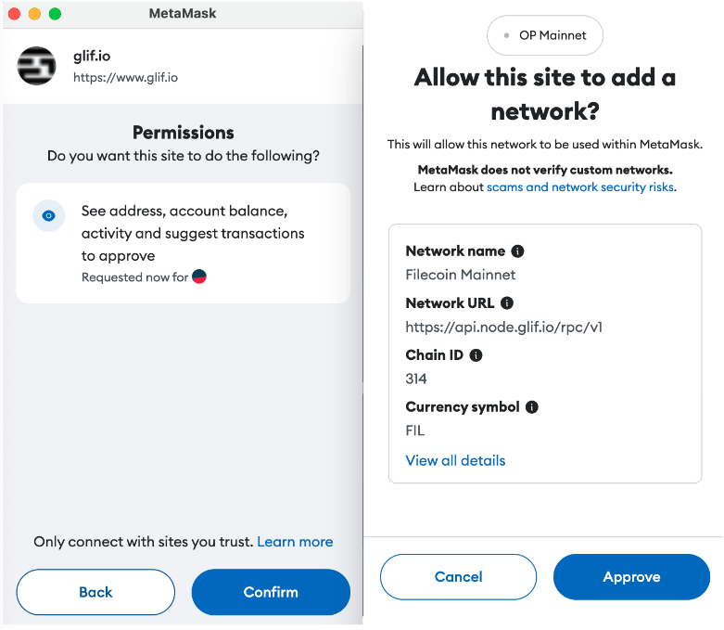Cancel adding the network

tap(458, 576)
